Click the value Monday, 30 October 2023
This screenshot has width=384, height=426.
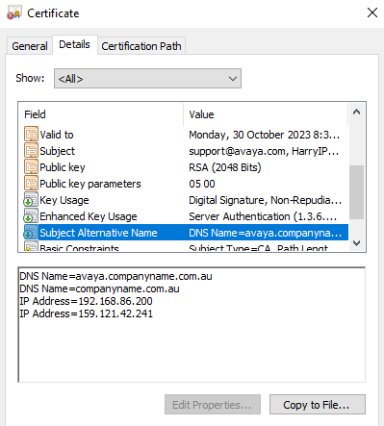[264, 135]
